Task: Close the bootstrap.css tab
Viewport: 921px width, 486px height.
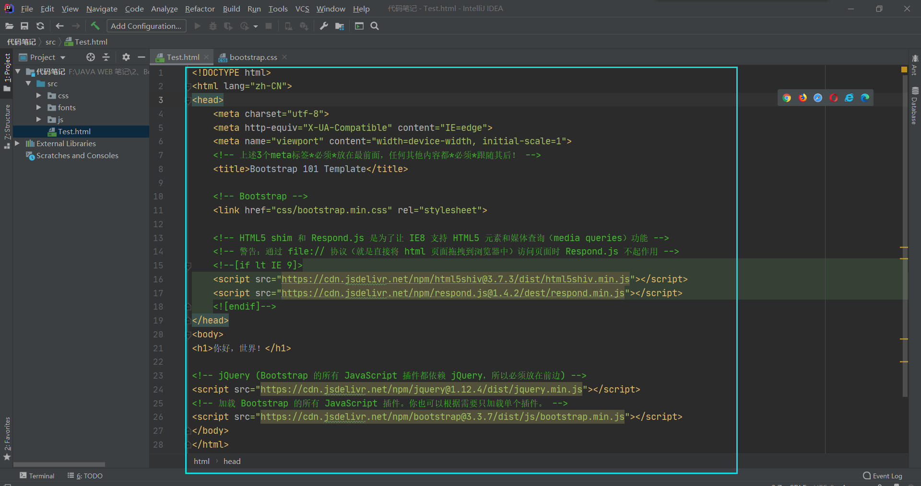Action: click(284, 57)
